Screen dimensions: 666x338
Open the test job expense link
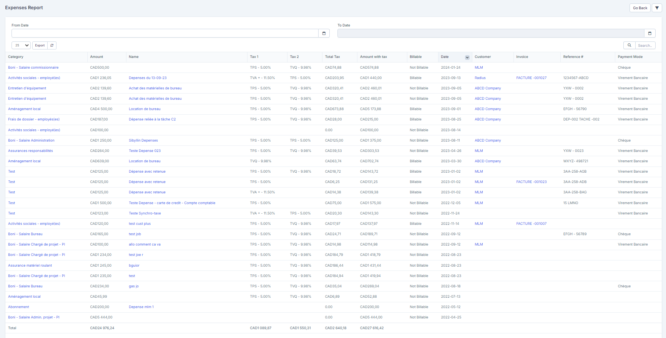pos(135,234)
